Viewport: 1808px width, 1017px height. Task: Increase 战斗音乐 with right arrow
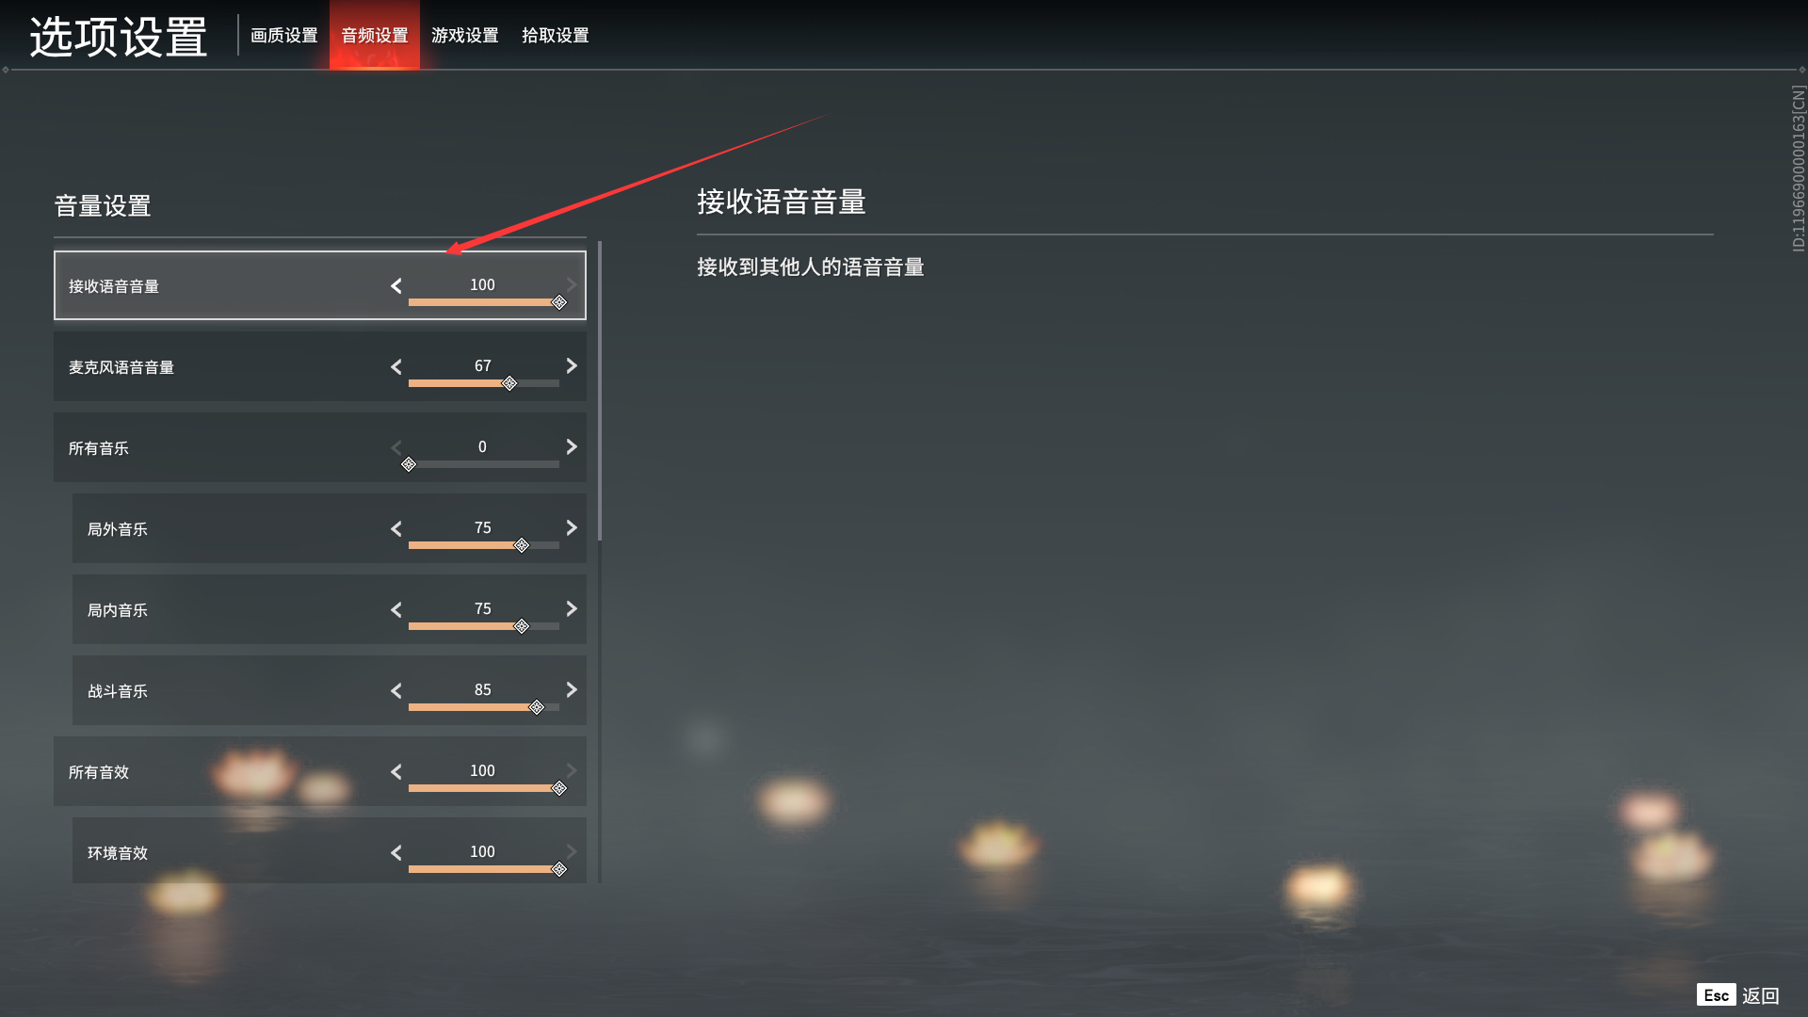pos(572,689)
